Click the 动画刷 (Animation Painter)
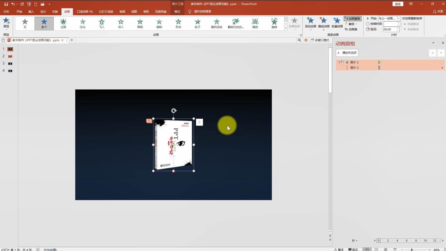The width and height of the screenshot is (446, 251). pyautogui.click(x=351, y=29)
